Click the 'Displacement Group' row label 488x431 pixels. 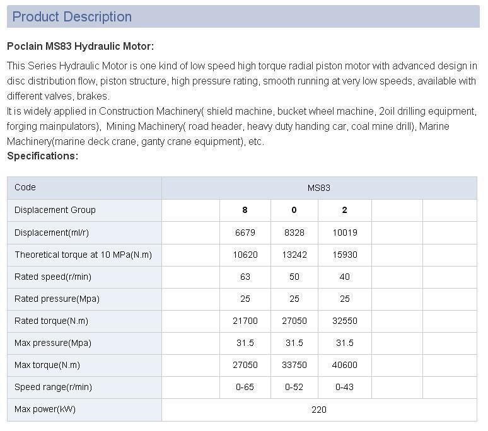(55, 210)
